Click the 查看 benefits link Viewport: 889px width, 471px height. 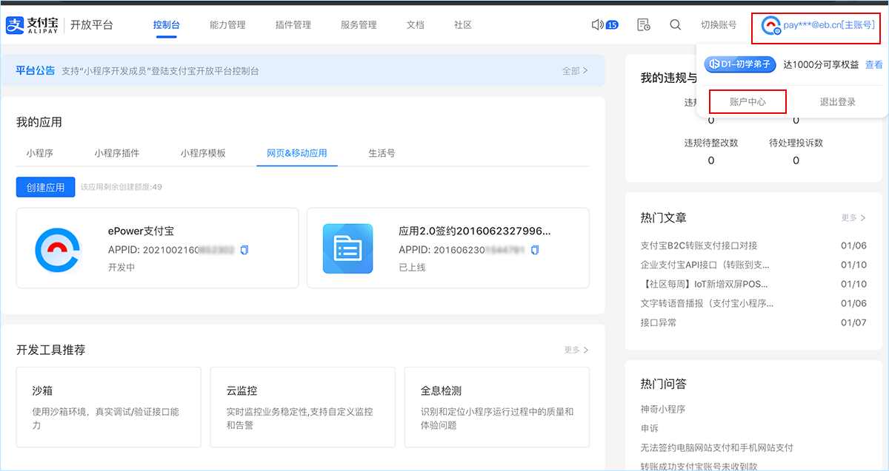point(874,64)
